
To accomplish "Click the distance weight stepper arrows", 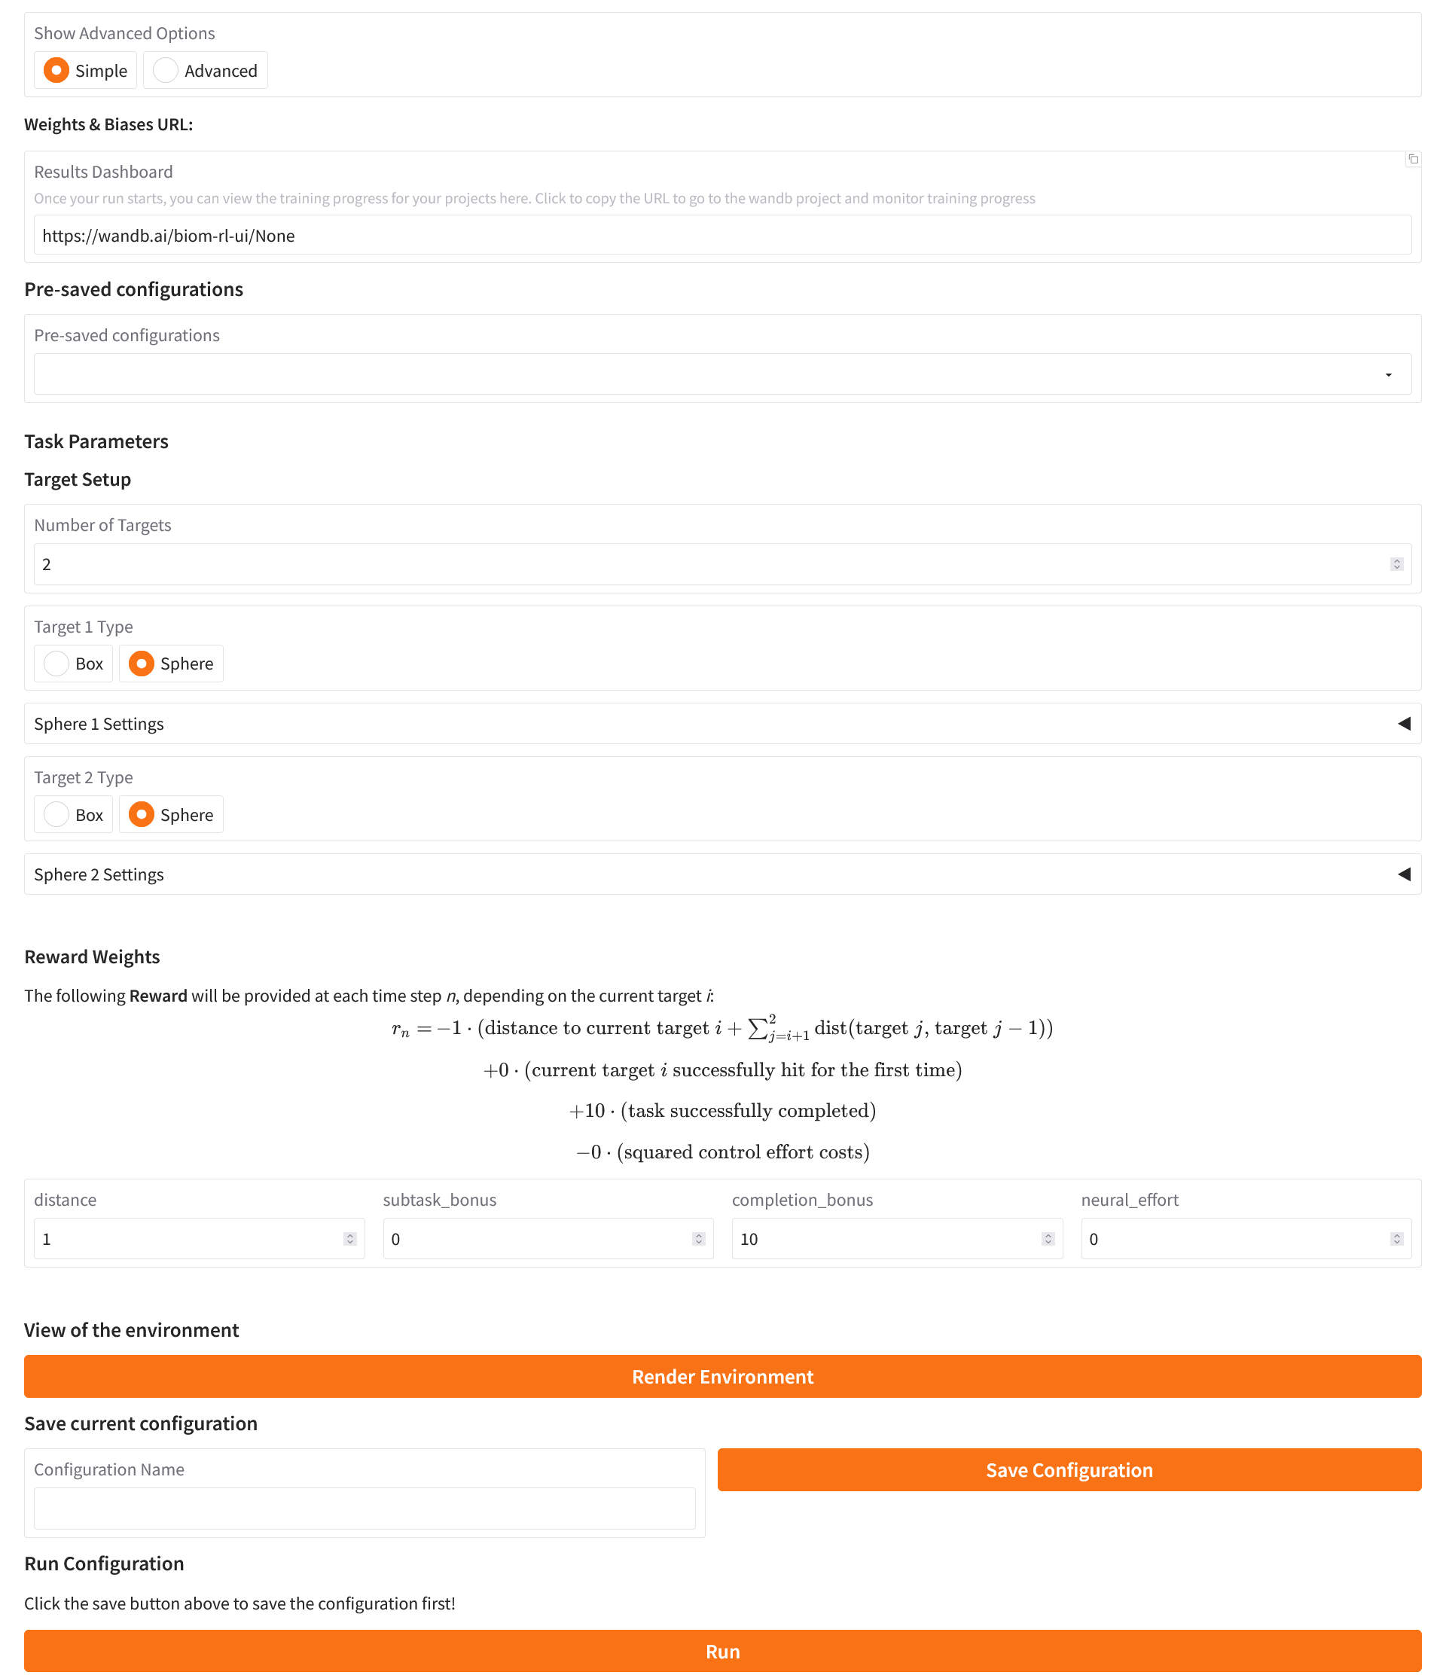I will click(350, 1238).
